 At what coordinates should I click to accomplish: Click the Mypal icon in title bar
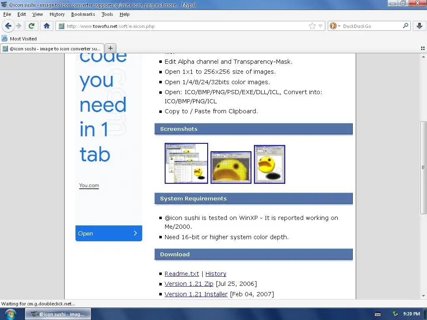tap(4, 4)
